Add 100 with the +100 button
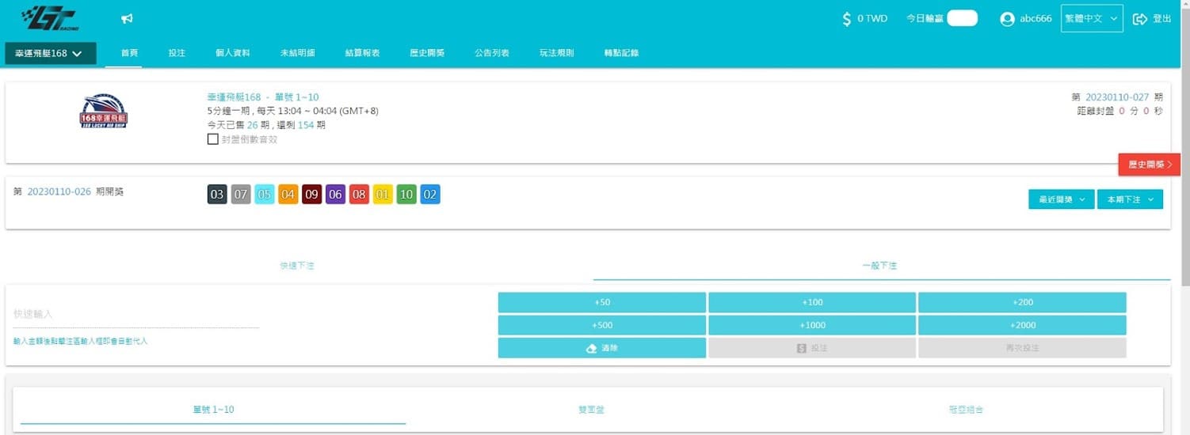This screenshot has width=1190, height=435. 812,302
